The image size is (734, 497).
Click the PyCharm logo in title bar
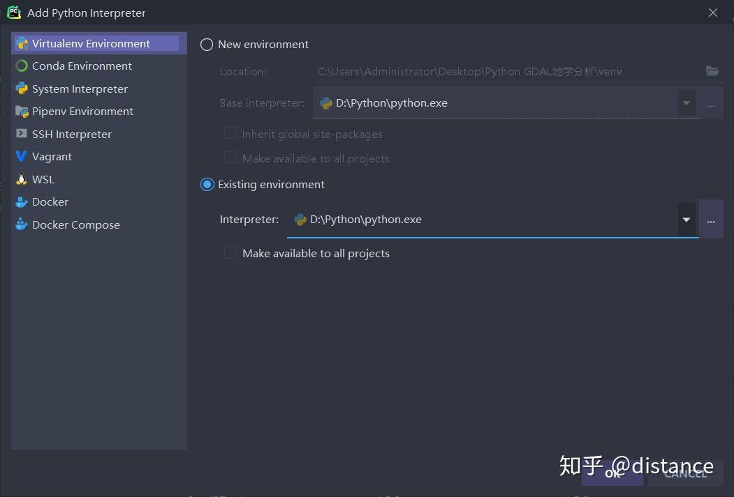tap(13, 12)
